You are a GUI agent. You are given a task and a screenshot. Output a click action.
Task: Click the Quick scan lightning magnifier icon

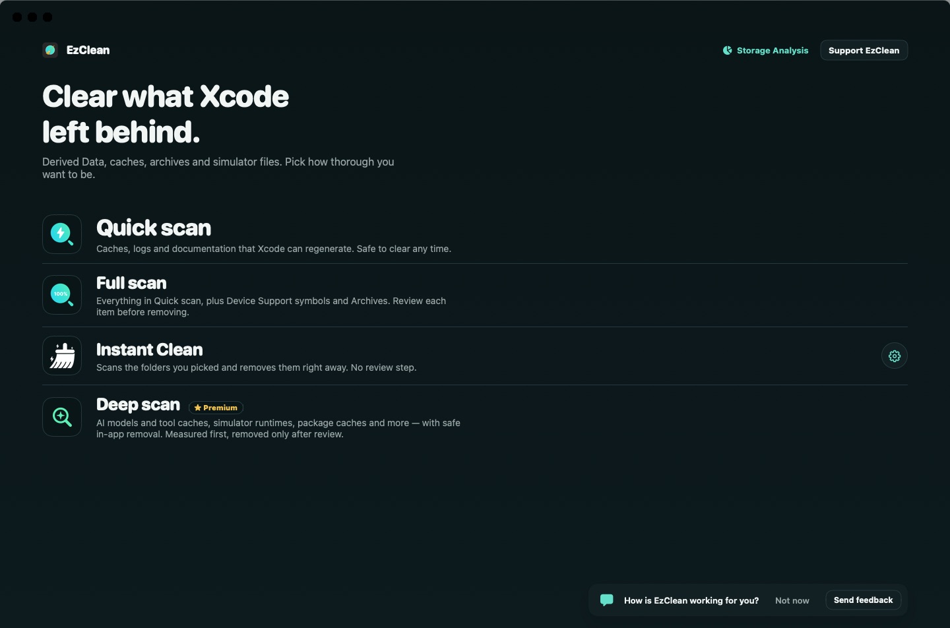pos(62,234)
